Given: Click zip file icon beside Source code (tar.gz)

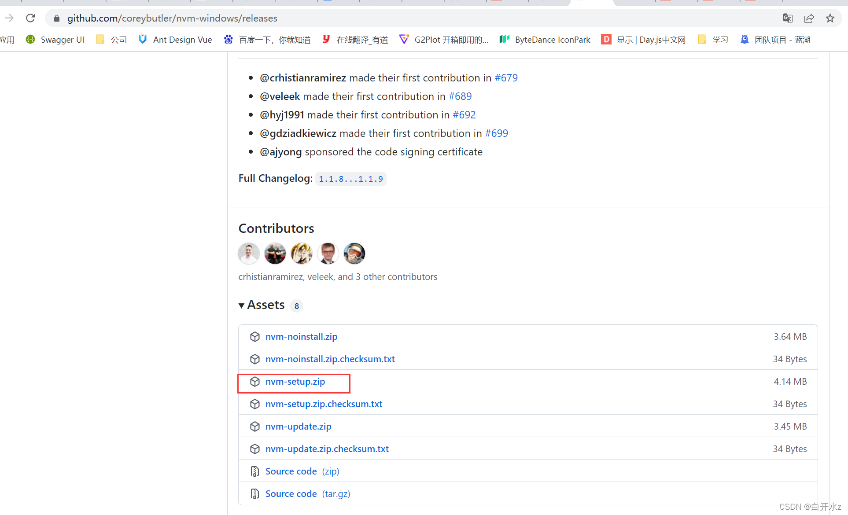Looking at the screenshot, I should pos(255,494).
